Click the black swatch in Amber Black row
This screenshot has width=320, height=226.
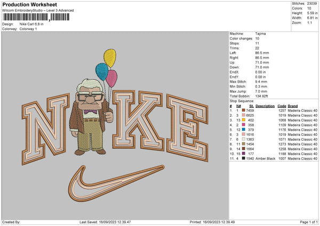coord(243,158)
